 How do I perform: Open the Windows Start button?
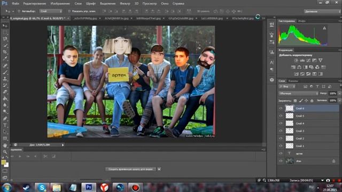point(7,187)
